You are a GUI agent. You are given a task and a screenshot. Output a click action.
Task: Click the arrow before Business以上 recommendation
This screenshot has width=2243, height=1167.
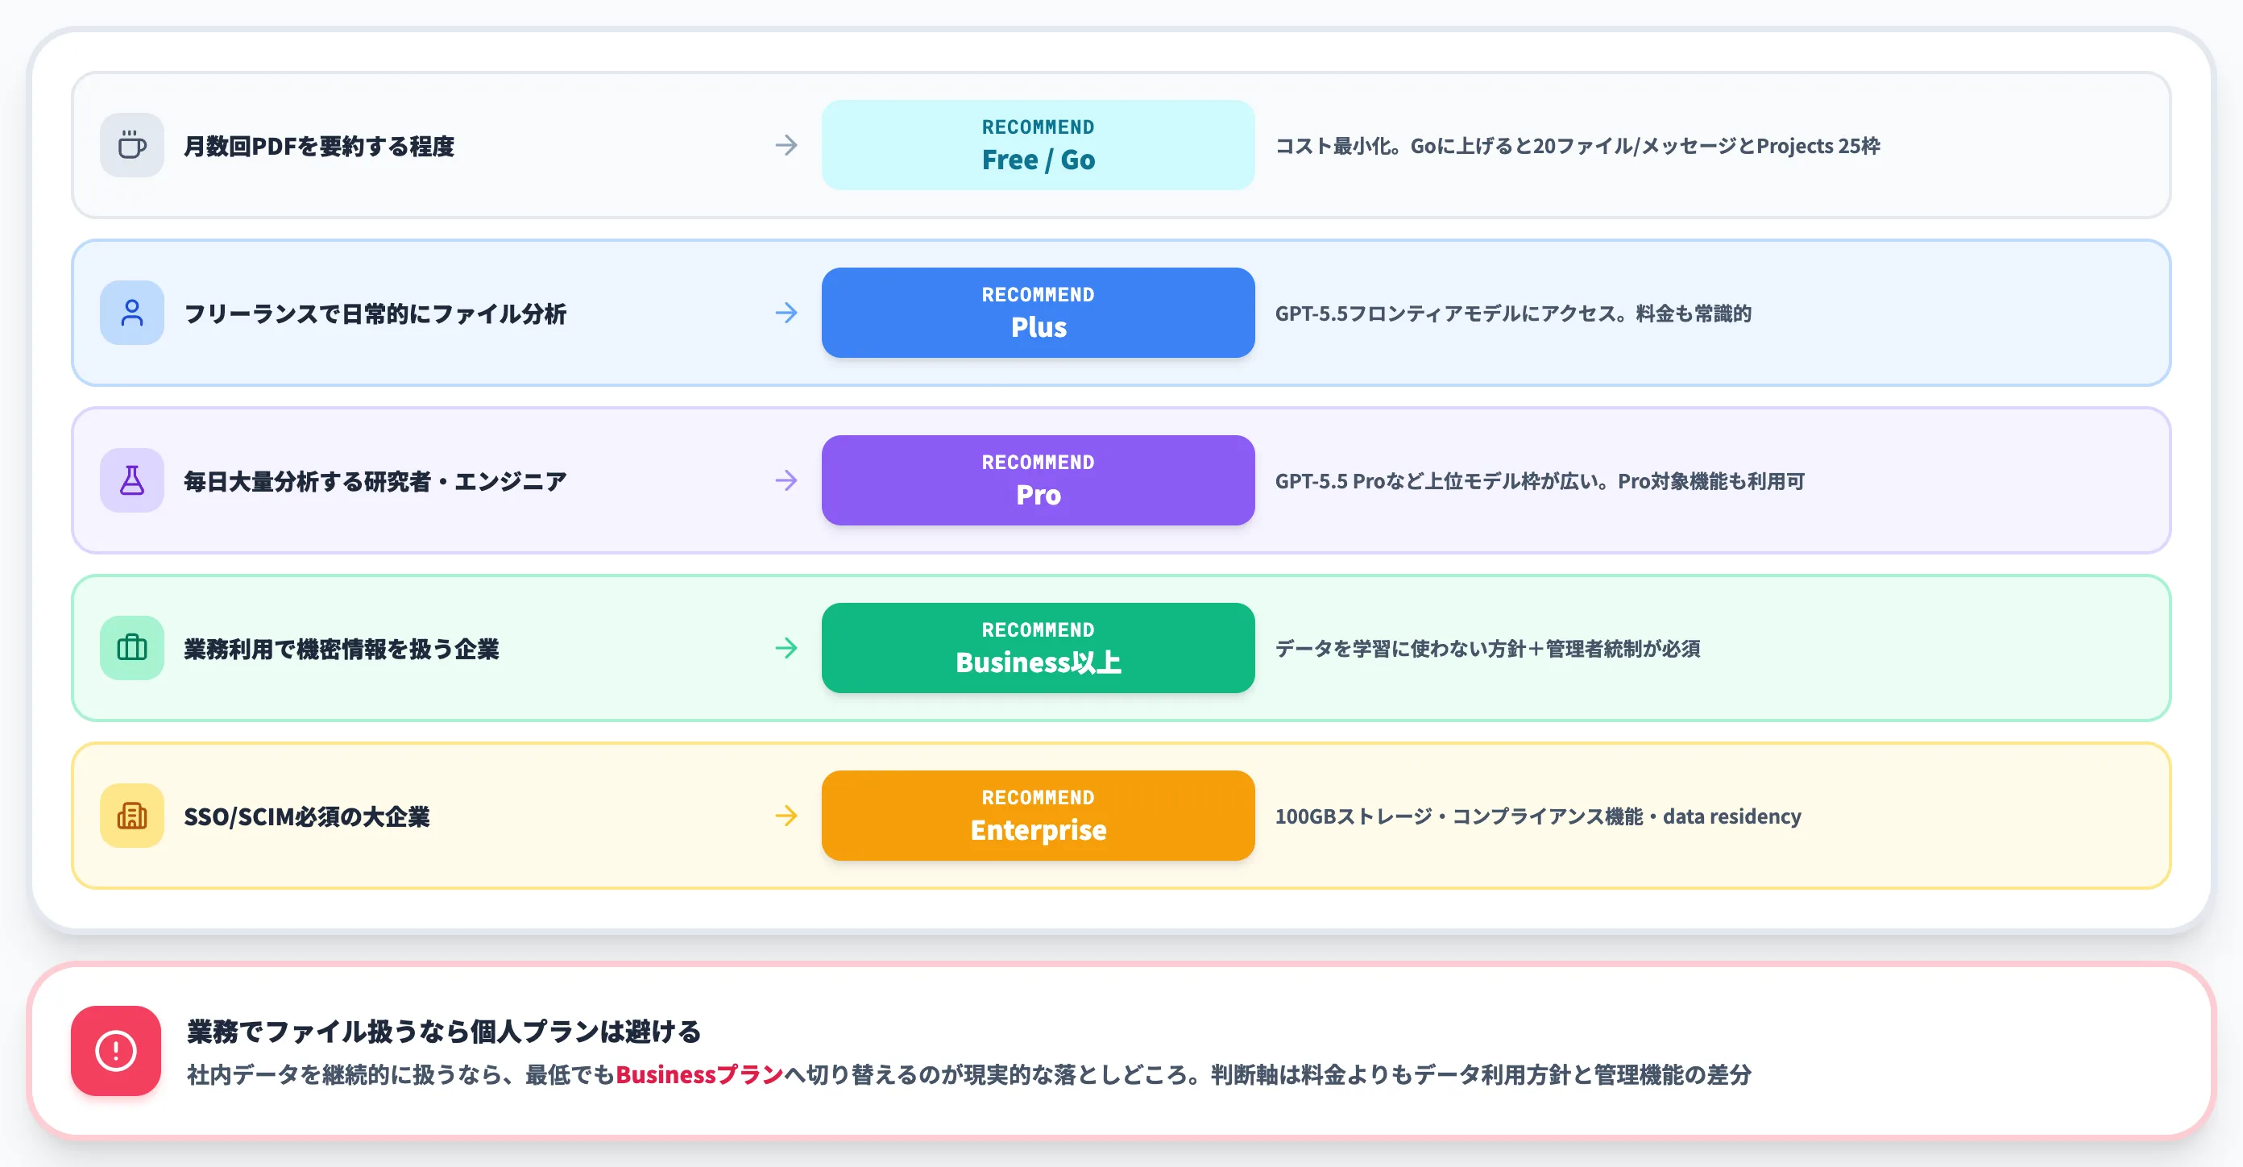[x=786, y=648]
